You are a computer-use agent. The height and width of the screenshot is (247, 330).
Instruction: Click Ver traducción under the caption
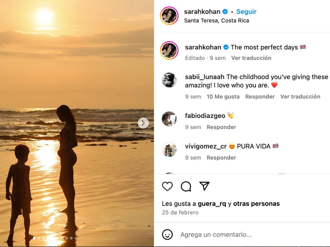point(251,58)
